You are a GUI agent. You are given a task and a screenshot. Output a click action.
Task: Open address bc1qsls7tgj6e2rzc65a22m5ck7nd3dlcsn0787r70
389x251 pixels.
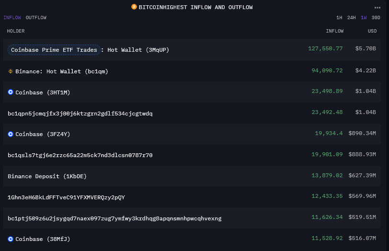click(80, 155)
